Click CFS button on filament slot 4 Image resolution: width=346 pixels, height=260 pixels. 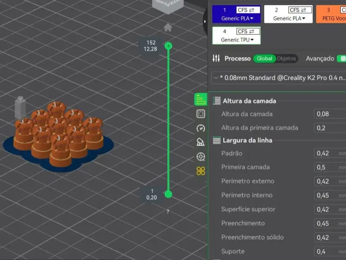[x=248, y=31]
